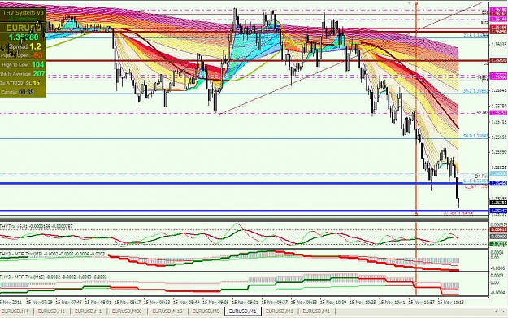
Task: Switch to the EURUSD,M5 chart tab
Action: [206, 311]
